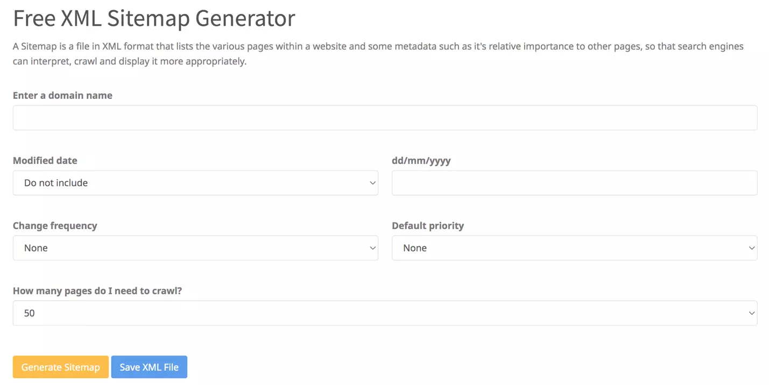769x385 pixels.
Task: Click the Modified date dropdown chevron arrow
Action: coord(372,183)
